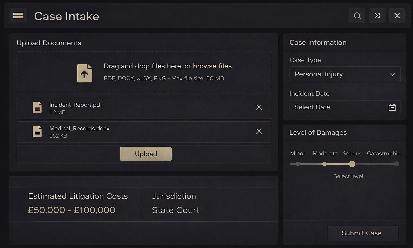Expand the Case Type dropdown

[x=345, y=74]
